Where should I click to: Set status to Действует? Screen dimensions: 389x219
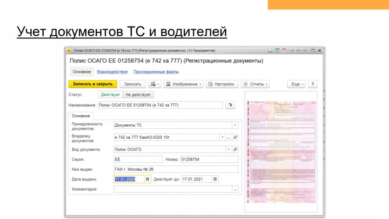110,94
